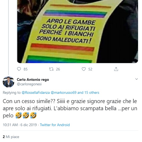The width and height of the screenshot is (142, 142).
Task: Open the @markorusso69 mention
Action: 63,92
